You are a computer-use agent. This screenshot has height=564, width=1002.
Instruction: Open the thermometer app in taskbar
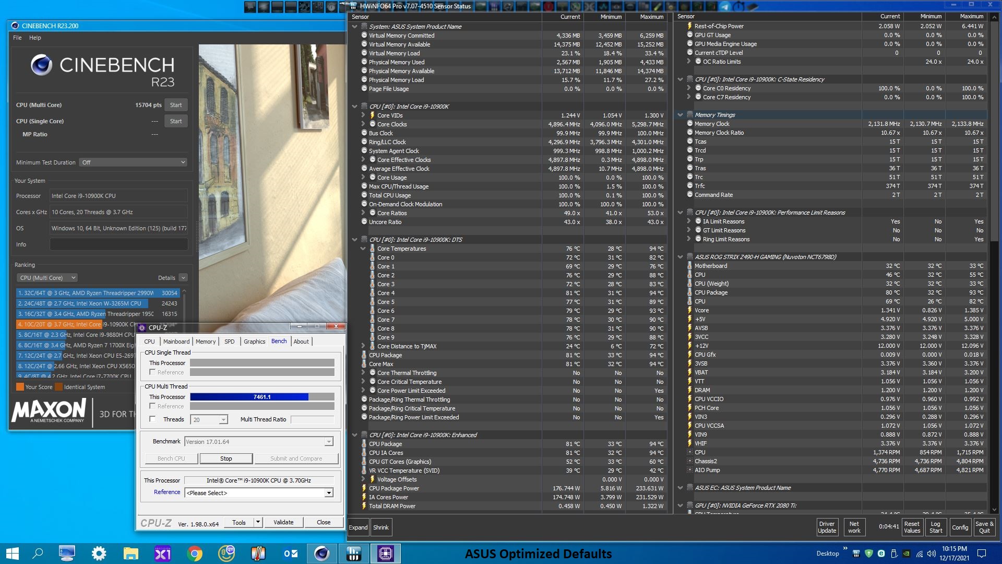(x=258, y=554)
